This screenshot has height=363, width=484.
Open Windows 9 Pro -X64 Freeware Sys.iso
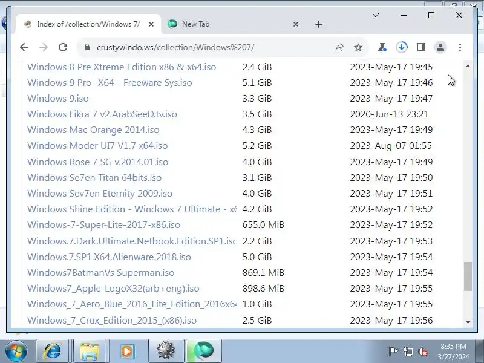[110, 83]
